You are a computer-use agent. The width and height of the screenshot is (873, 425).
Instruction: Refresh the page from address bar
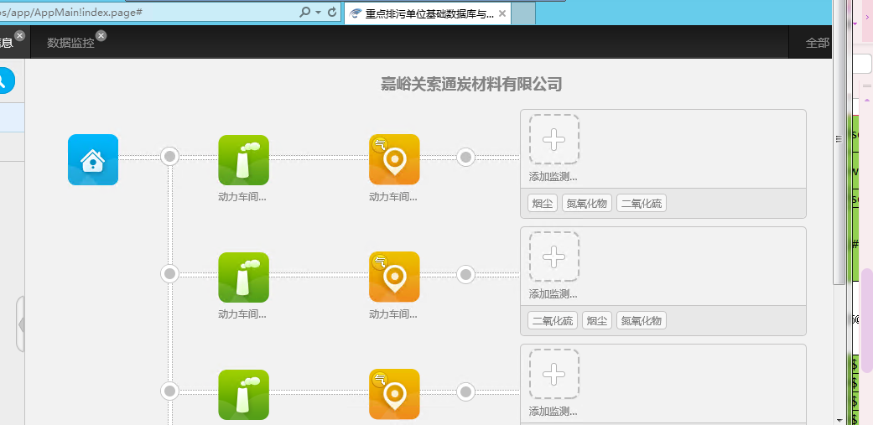click(332, 12)
